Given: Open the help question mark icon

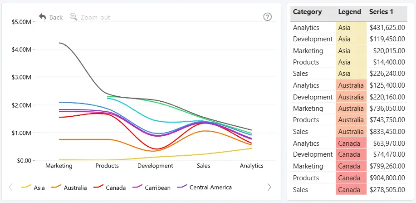Looking at the screenshot, I should click(x=268, y=17).
